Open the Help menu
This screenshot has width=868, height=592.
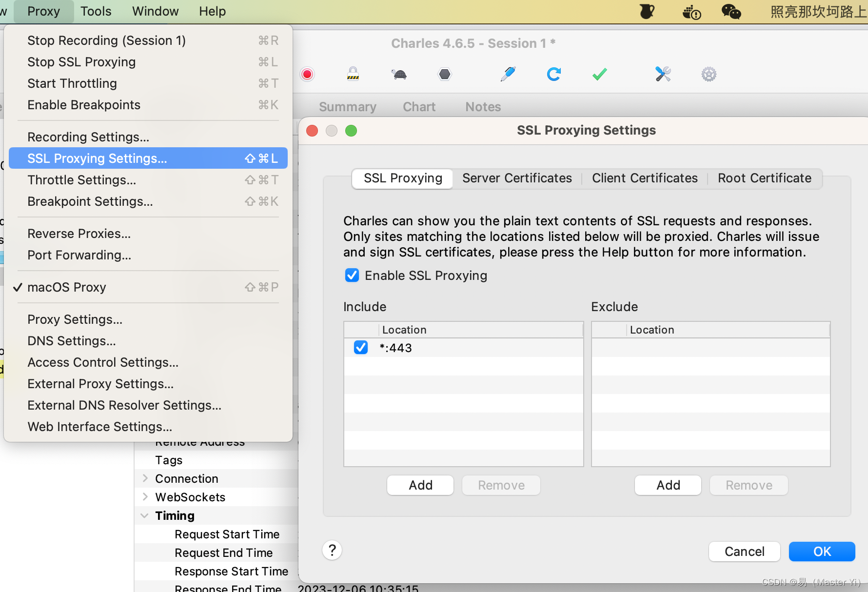(x=212, y=11)
